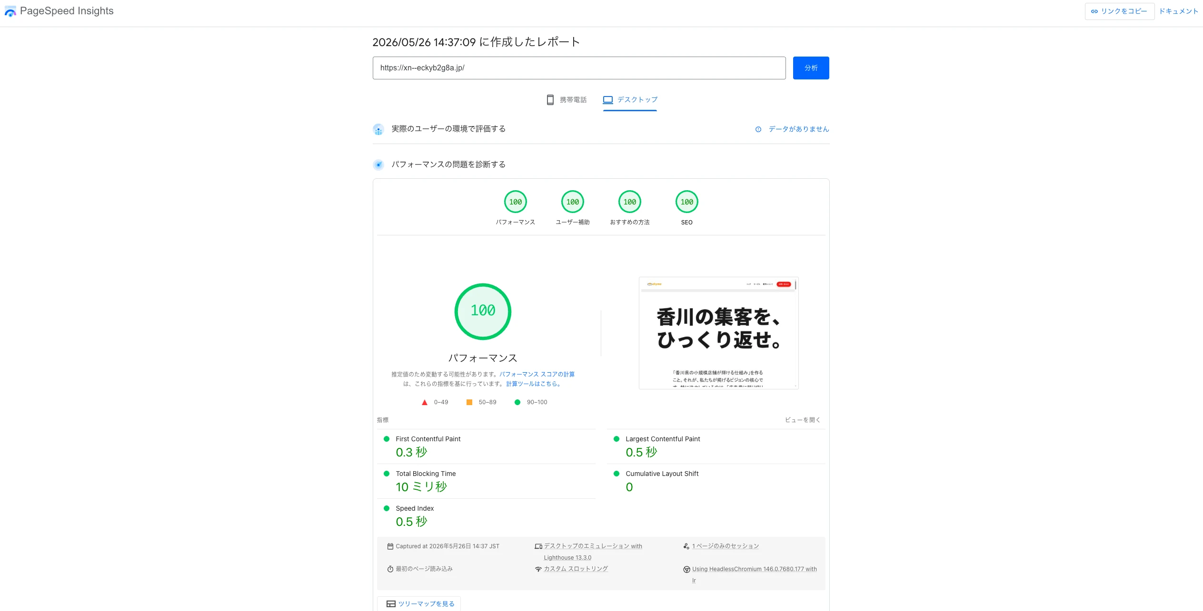Screen dimensions: 1203x611
Task: Click the report creation date heading
Action: tap(476, 42)
